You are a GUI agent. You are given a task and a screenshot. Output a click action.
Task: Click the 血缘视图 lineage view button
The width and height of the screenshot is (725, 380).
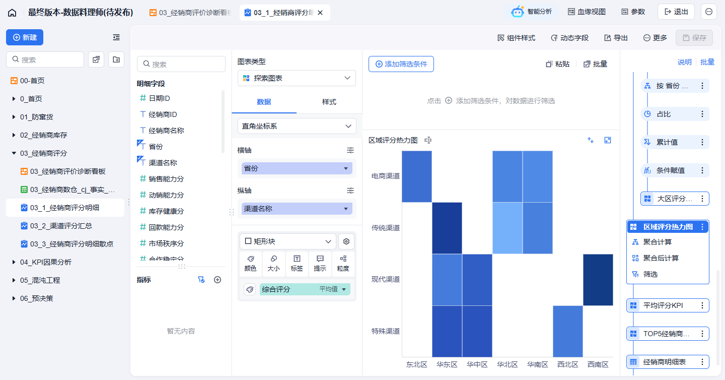(587, 12)
